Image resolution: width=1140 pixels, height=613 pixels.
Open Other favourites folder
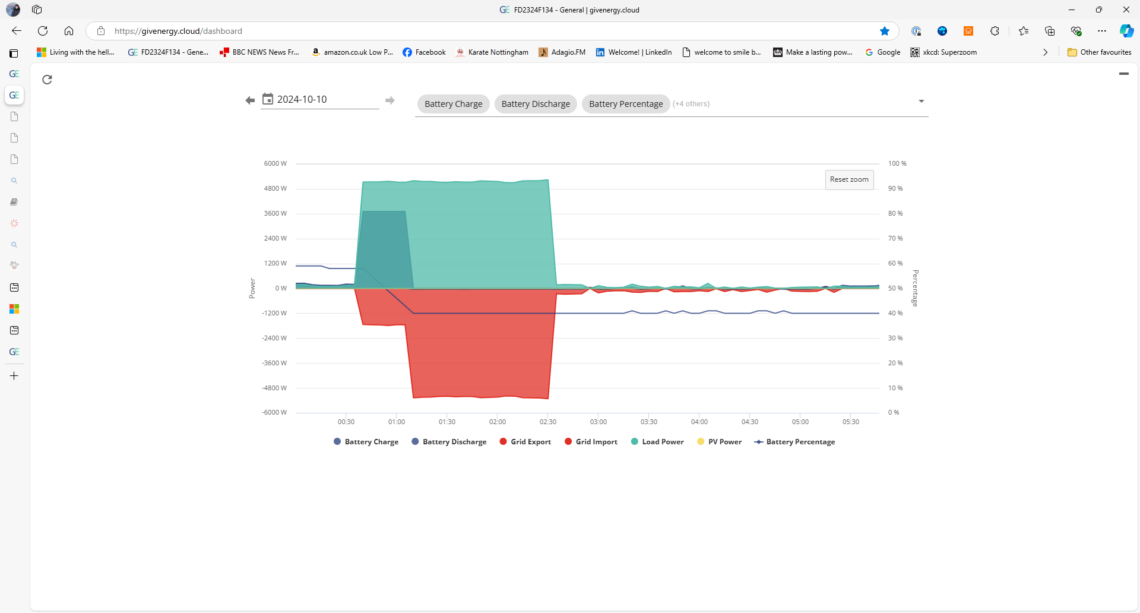1100,52
